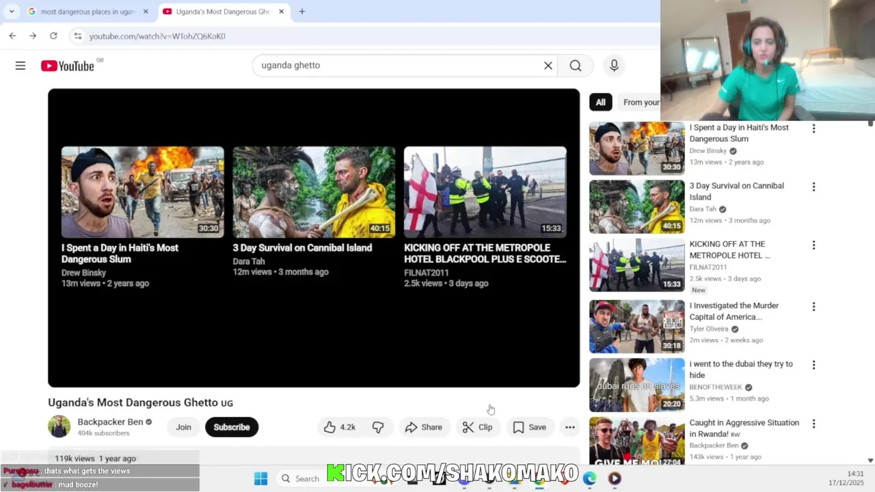The width and height of the screenshot is (875, 492).
Task: Go to the YouTube home logo
Action: pos(67,66)
